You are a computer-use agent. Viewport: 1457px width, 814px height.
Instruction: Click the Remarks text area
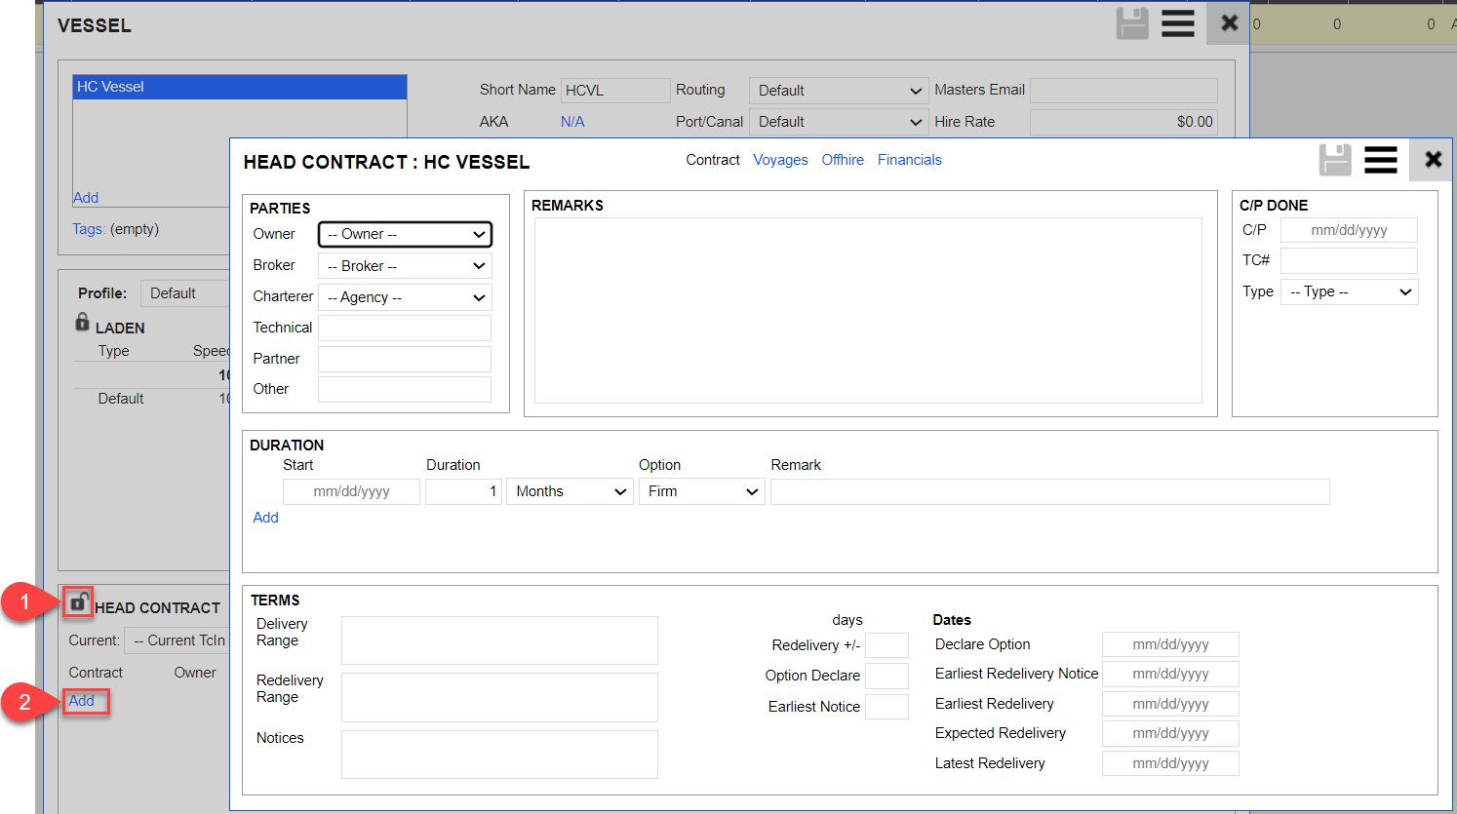click(x=868, y=310)
